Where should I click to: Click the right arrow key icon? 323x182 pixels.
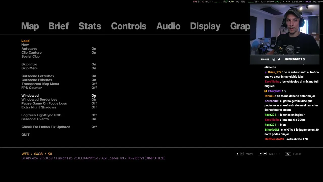point(265,154)
